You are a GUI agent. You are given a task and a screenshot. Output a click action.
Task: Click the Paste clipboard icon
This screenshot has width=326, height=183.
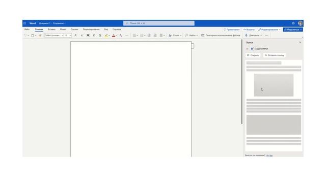[x=33, y=36]
